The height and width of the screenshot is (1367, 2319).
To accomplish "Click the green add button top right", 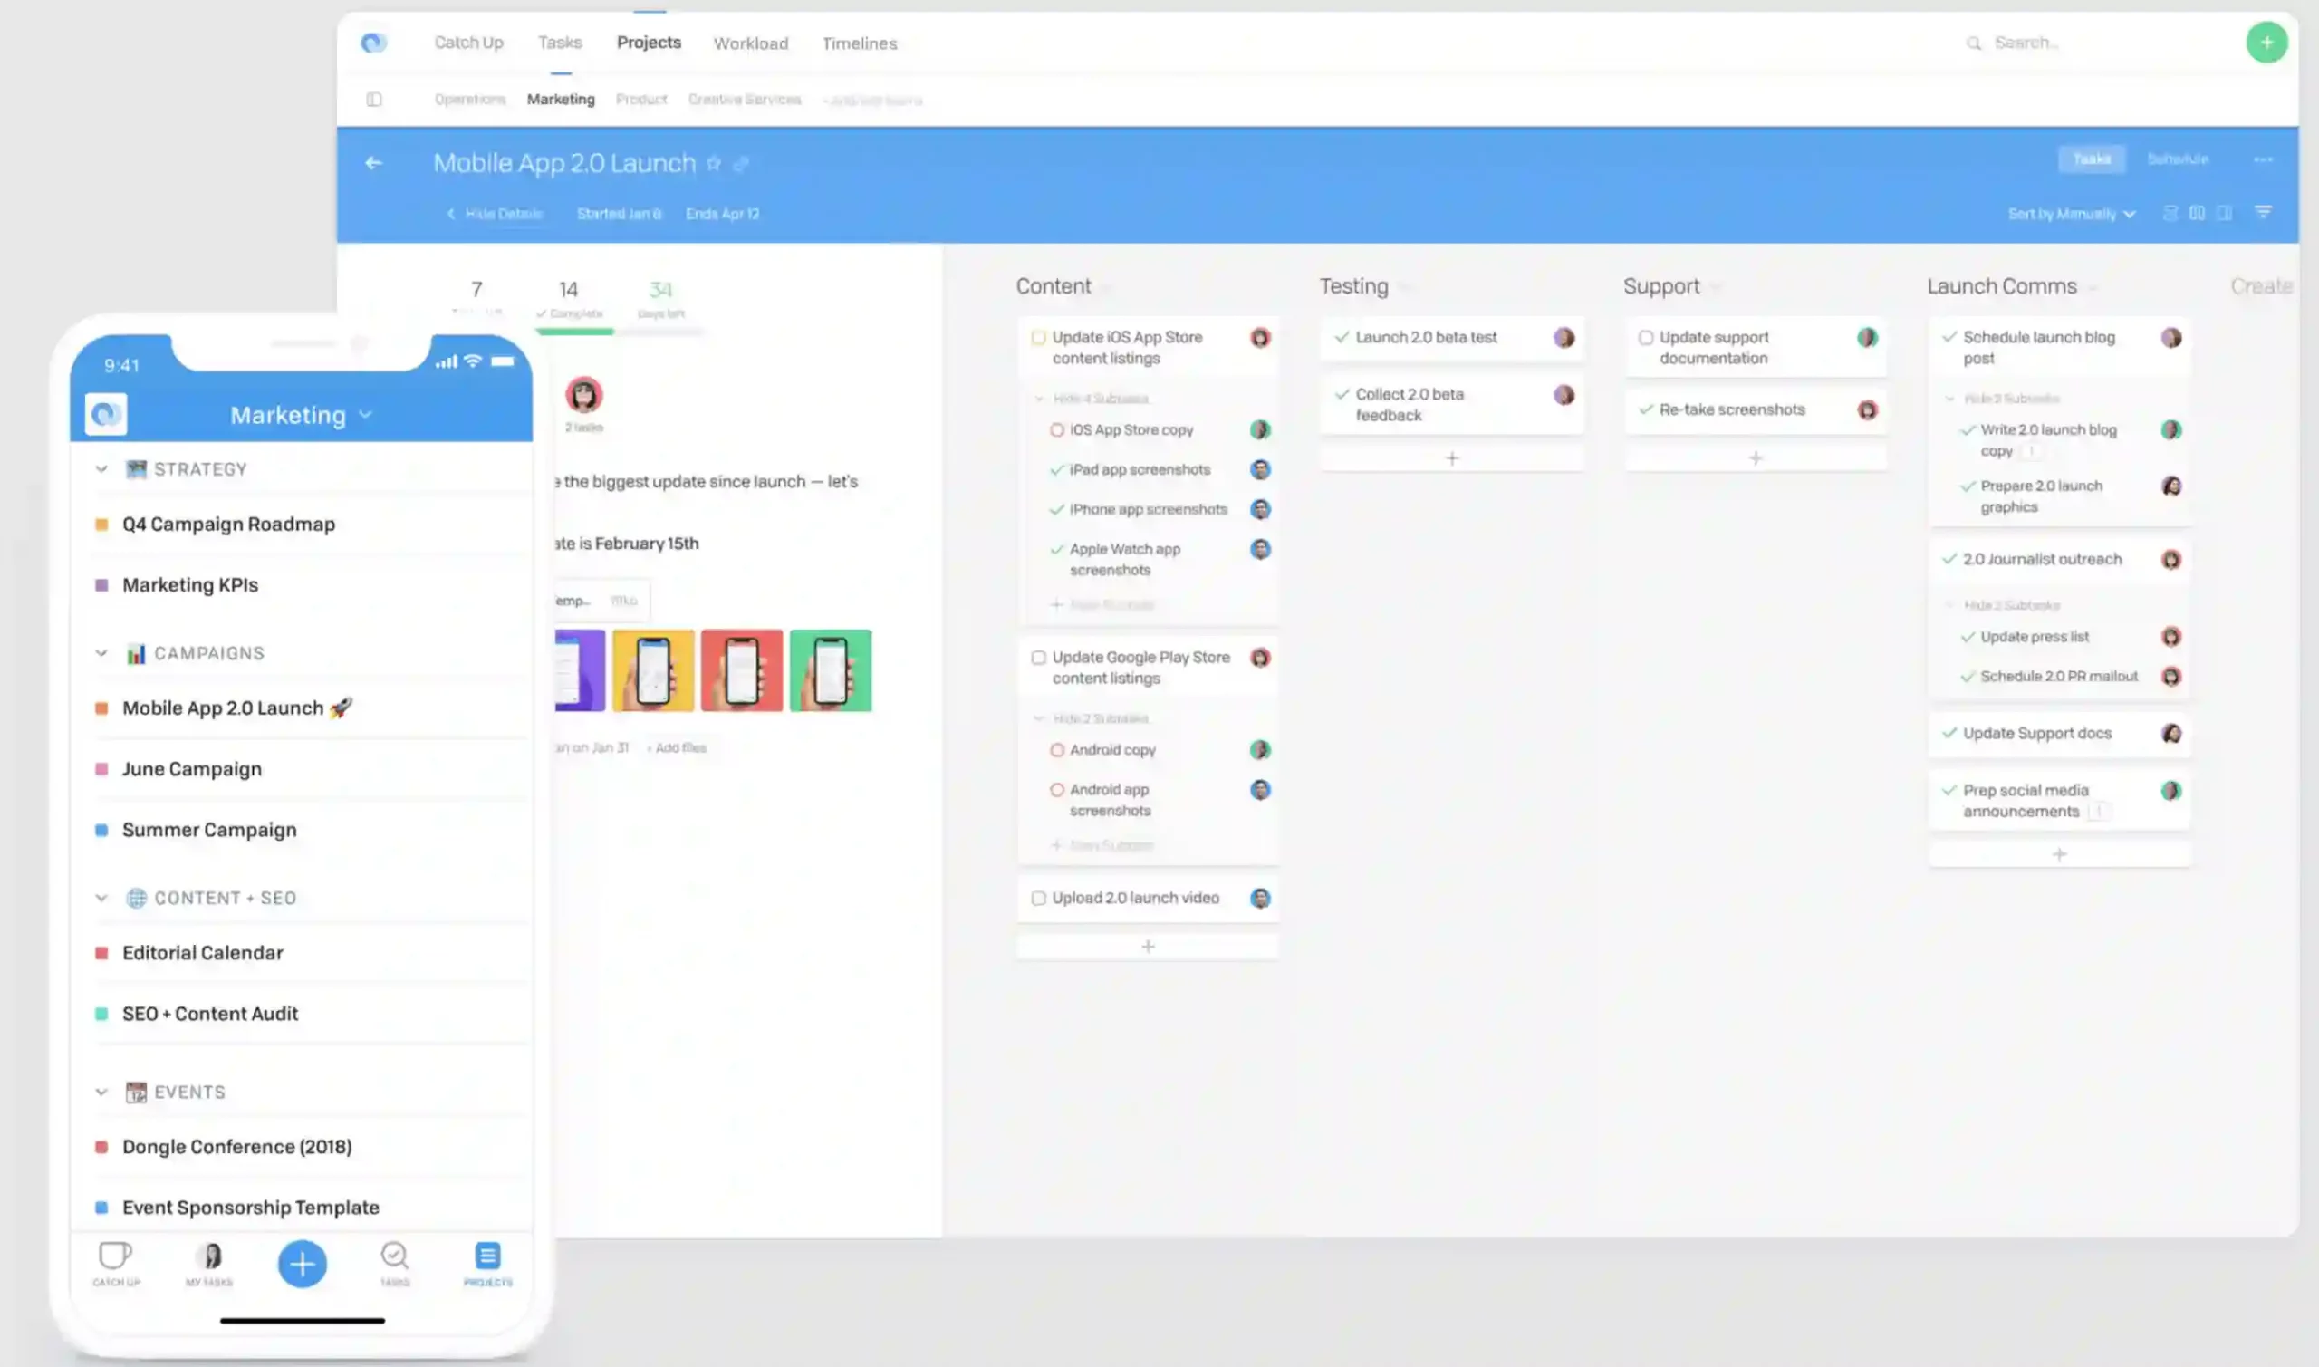I will (2267, 41).
